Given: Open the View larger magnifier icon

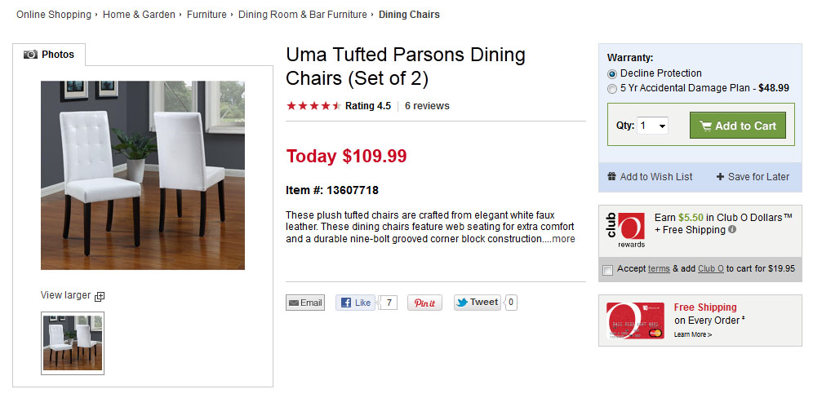Looking at the screenshot, I should click(100, 296).
